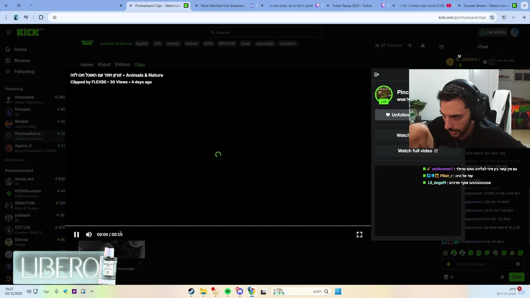Switch to channel Videos tab
Screen dimensions: 530x298
pyautogui.click(x=122, y=64)
